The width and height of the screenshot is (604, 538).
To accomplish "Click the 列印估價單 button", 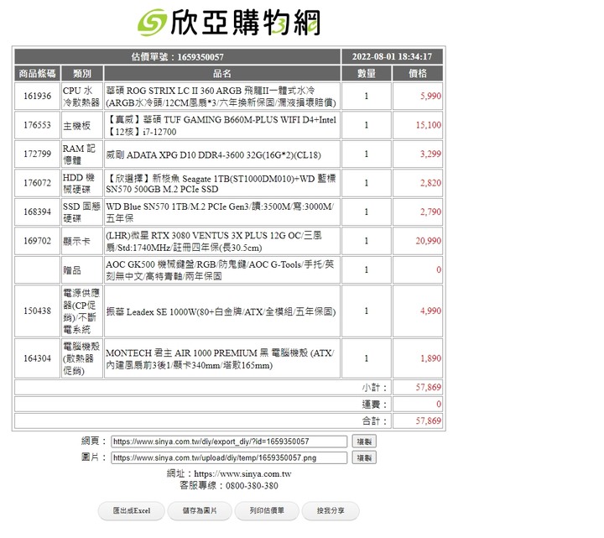I will 267,510.
